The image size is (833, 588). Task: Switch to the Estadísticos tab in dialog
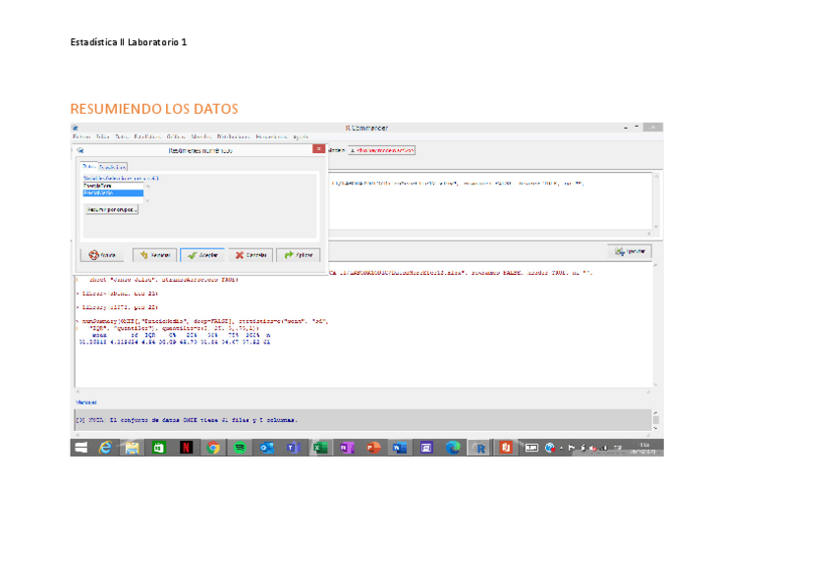(112, 167)
